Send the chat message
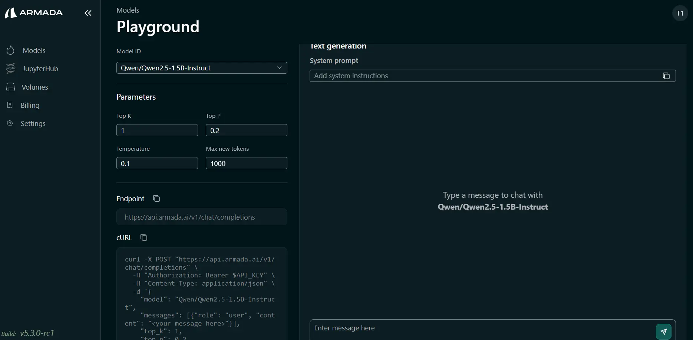 (x=664, y=331)
